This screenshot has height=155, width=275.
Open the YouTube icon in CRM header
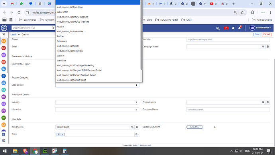coord(226,28)
